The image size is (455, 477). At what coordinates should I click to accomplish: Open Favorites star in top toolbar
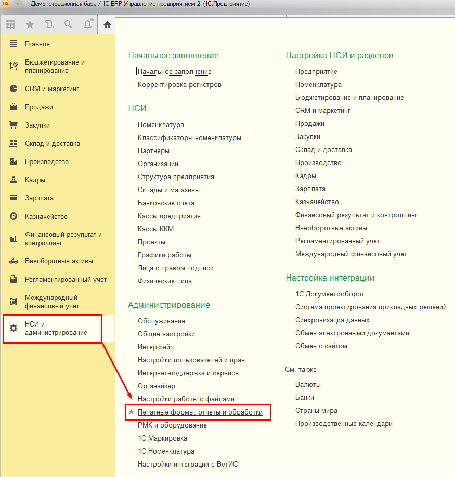click(x=30, y=24)
